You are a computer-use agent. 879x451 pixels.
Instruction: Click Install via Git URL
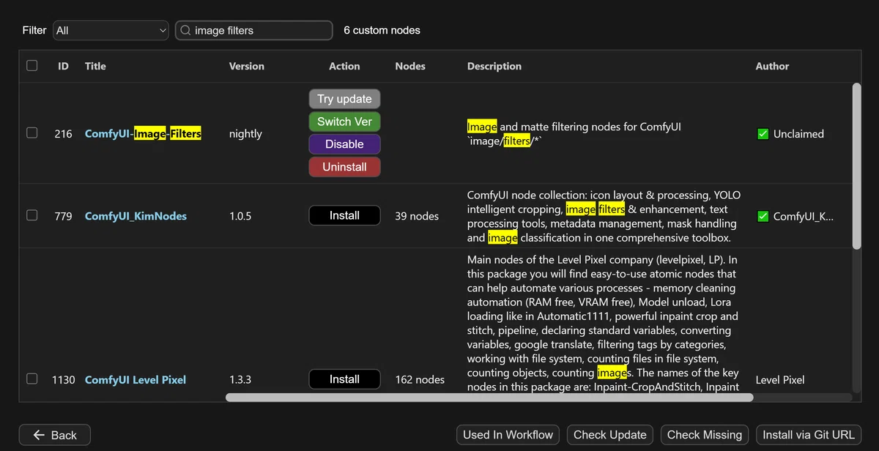coord(809,435)
